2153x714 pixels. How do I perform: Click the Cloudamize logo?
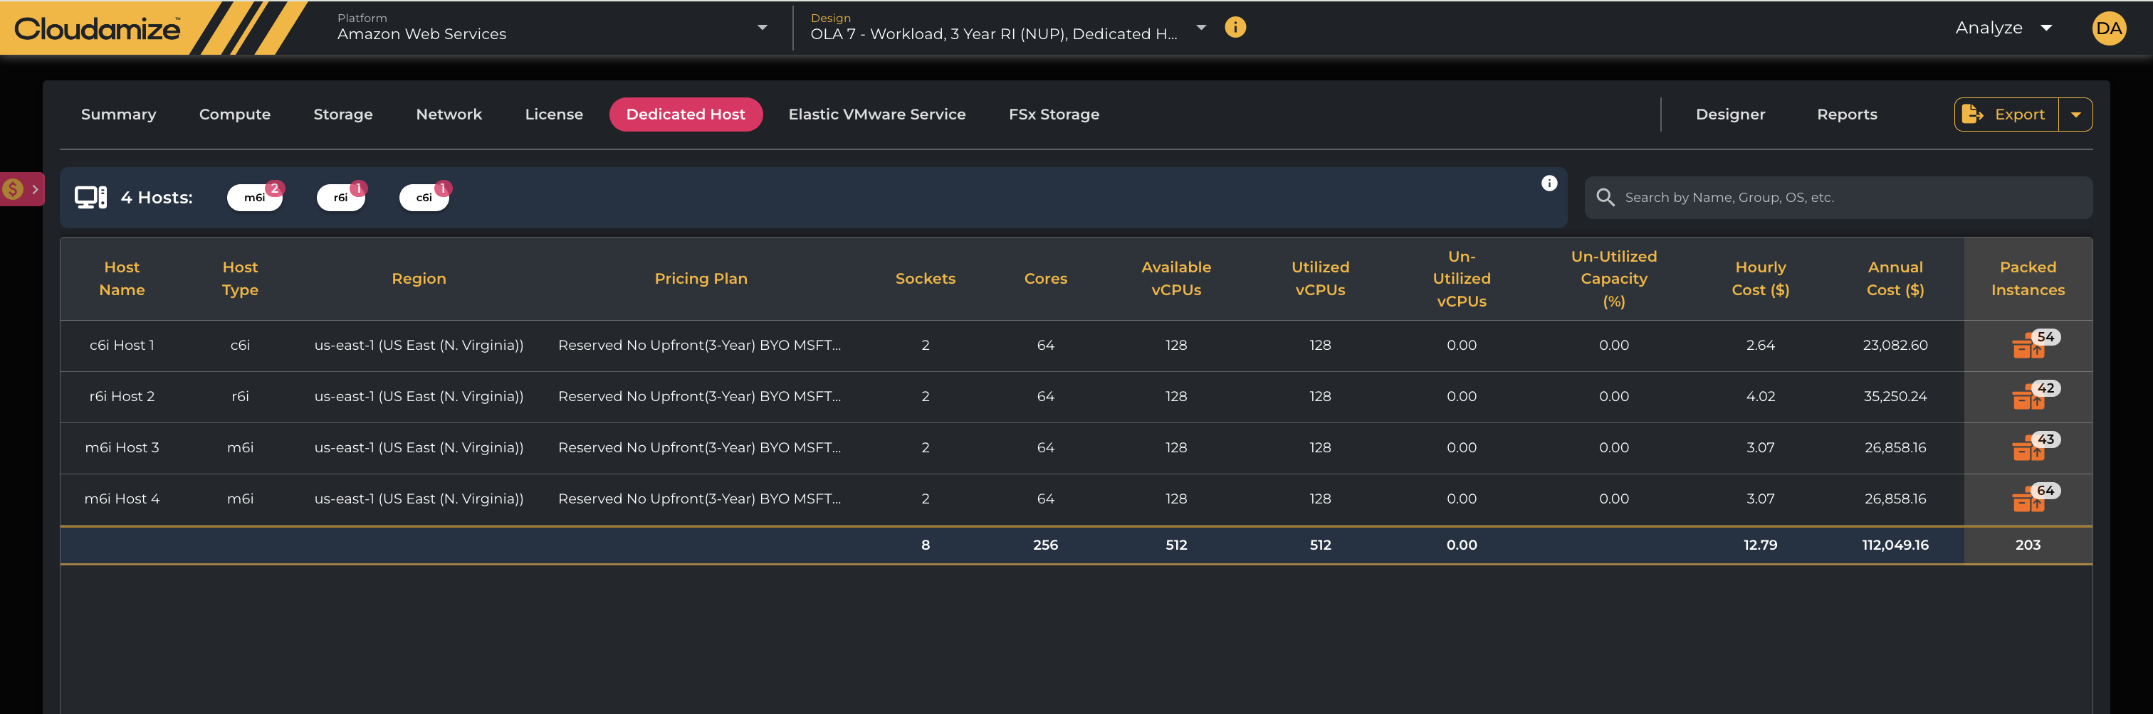pyautogui.click(x=97, y=29)
